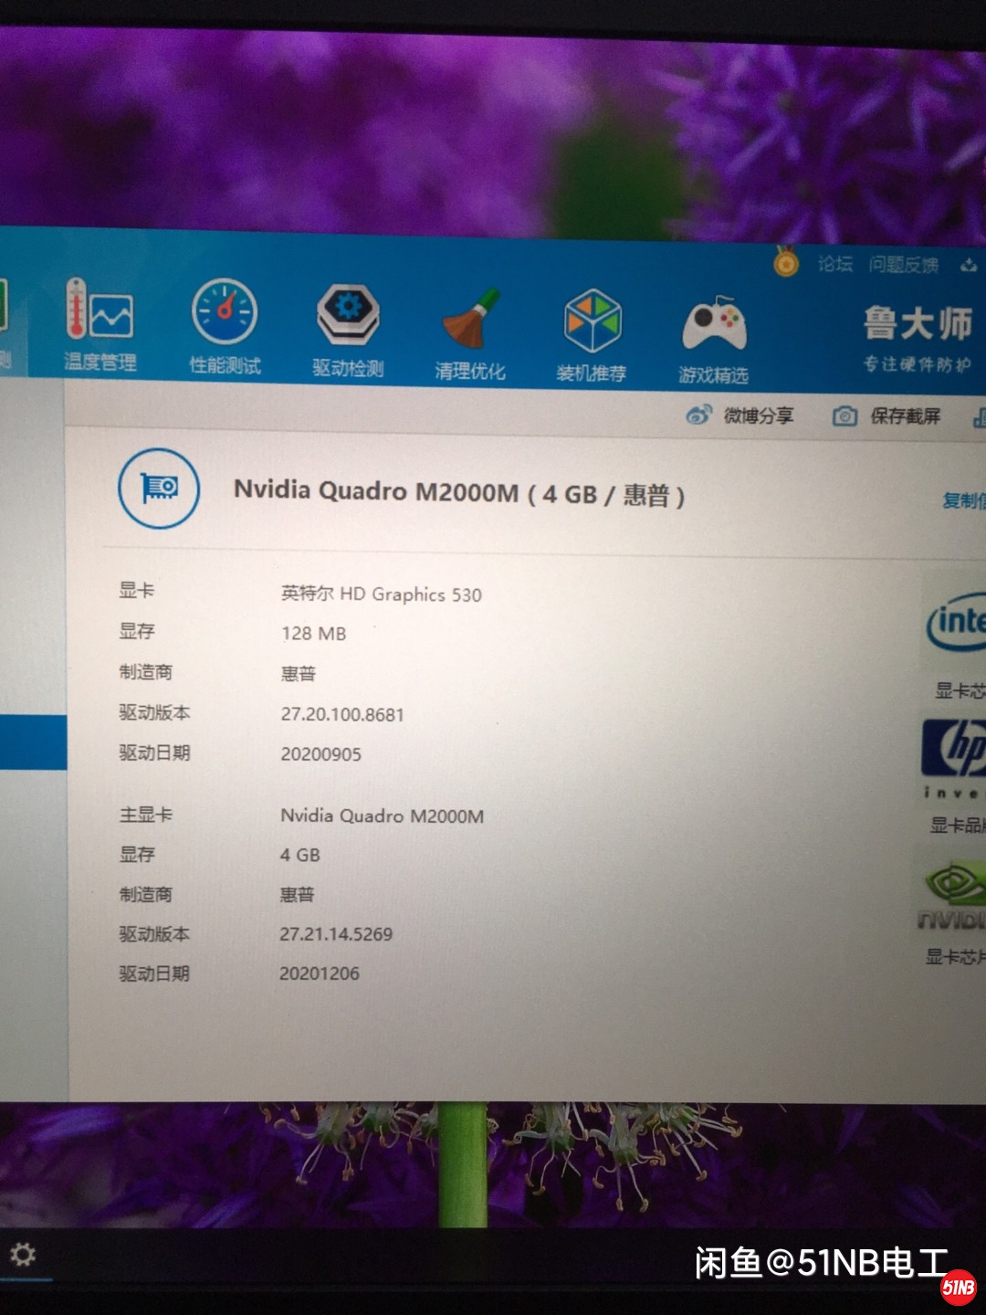Screen dimensions: 986x1315
Task: Click 保存截屏 save screenshot button
Action: pyautogui.click(x=886, y=416)
